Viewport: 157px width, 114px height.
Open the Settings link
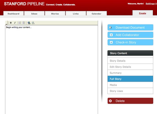[x=150, y=4]
